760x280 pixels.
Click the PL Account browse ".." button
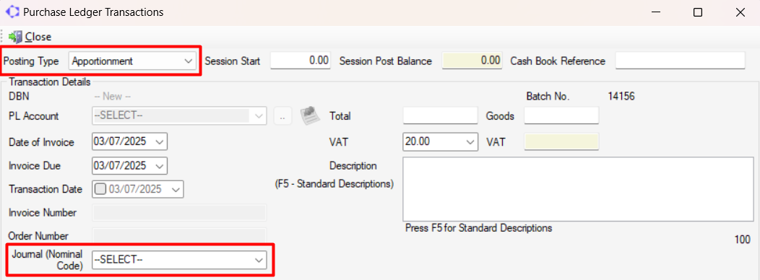[x=283, y=116]
